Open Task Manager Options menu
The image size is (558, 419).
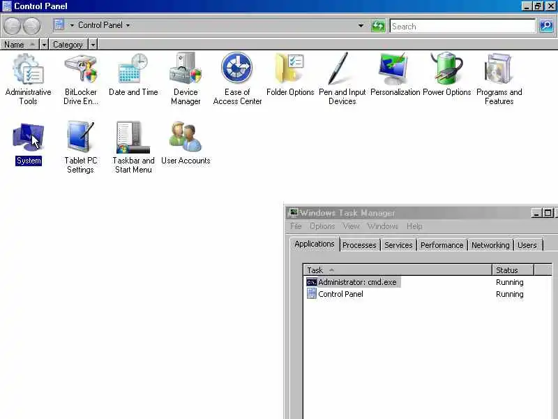(322, 226)
